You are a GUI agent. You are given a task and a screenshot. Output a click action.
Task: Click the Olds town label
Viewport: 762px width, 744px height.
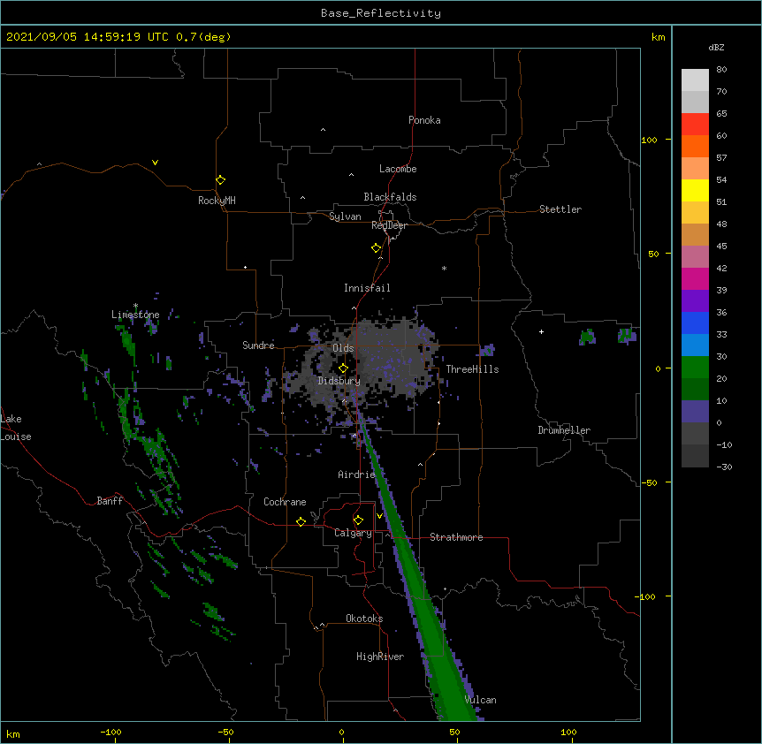(x=343, y=348)
